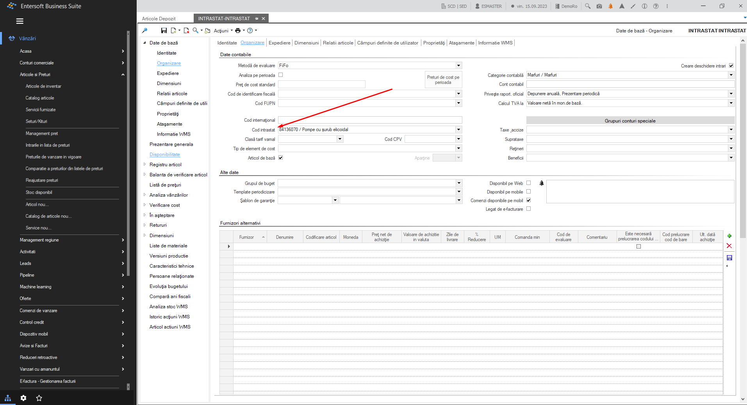Expand the Cod intrastat dropdown arrow
The image size is (747, 405).
click(x=459, y=130)
